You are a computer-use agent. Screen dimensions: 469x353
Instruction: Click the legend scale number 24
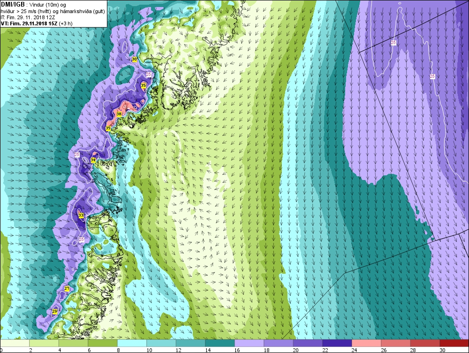click(354, 350)
